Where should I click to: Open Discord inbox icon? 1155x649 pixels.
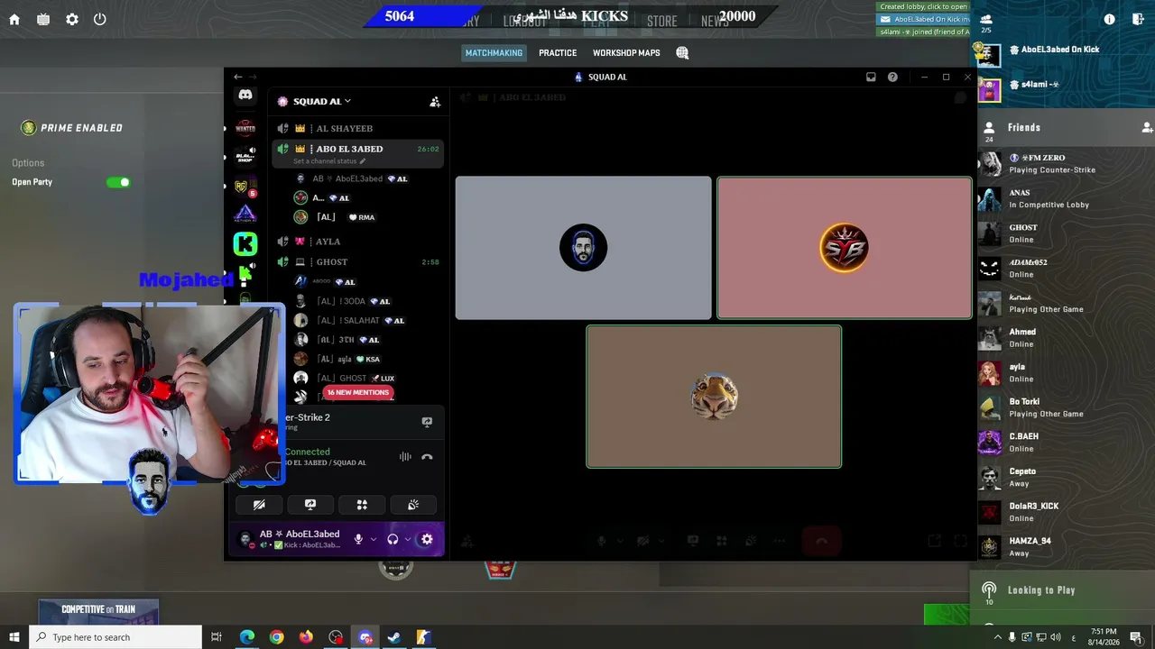871,78
